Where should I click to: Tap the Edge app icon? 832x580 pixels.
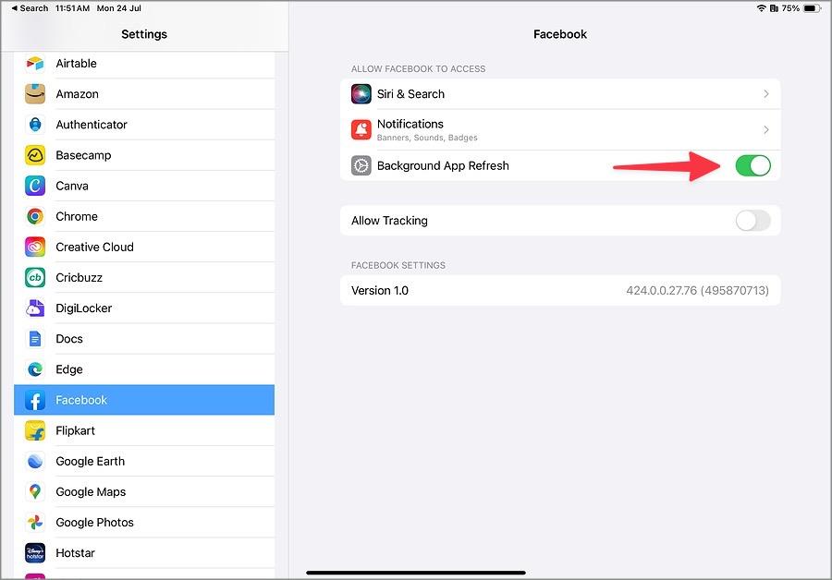pyautogui.click(x=35, y=369)
